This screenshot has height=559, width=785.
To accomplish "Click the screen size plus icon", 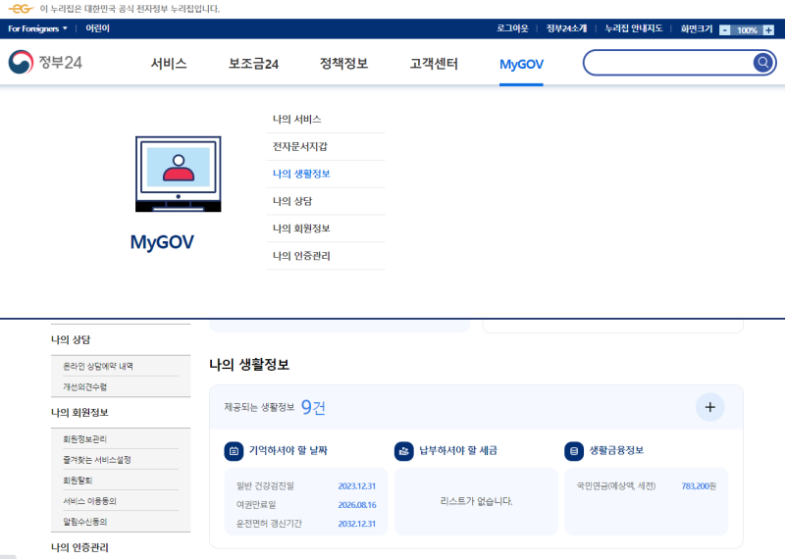I will point(768,30).
